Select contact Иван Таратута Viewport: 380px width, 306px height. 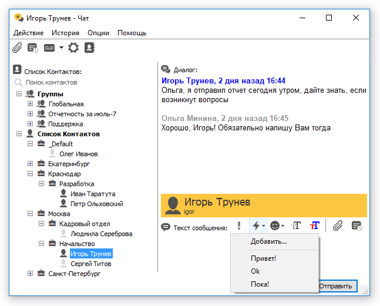coord(93,194)
